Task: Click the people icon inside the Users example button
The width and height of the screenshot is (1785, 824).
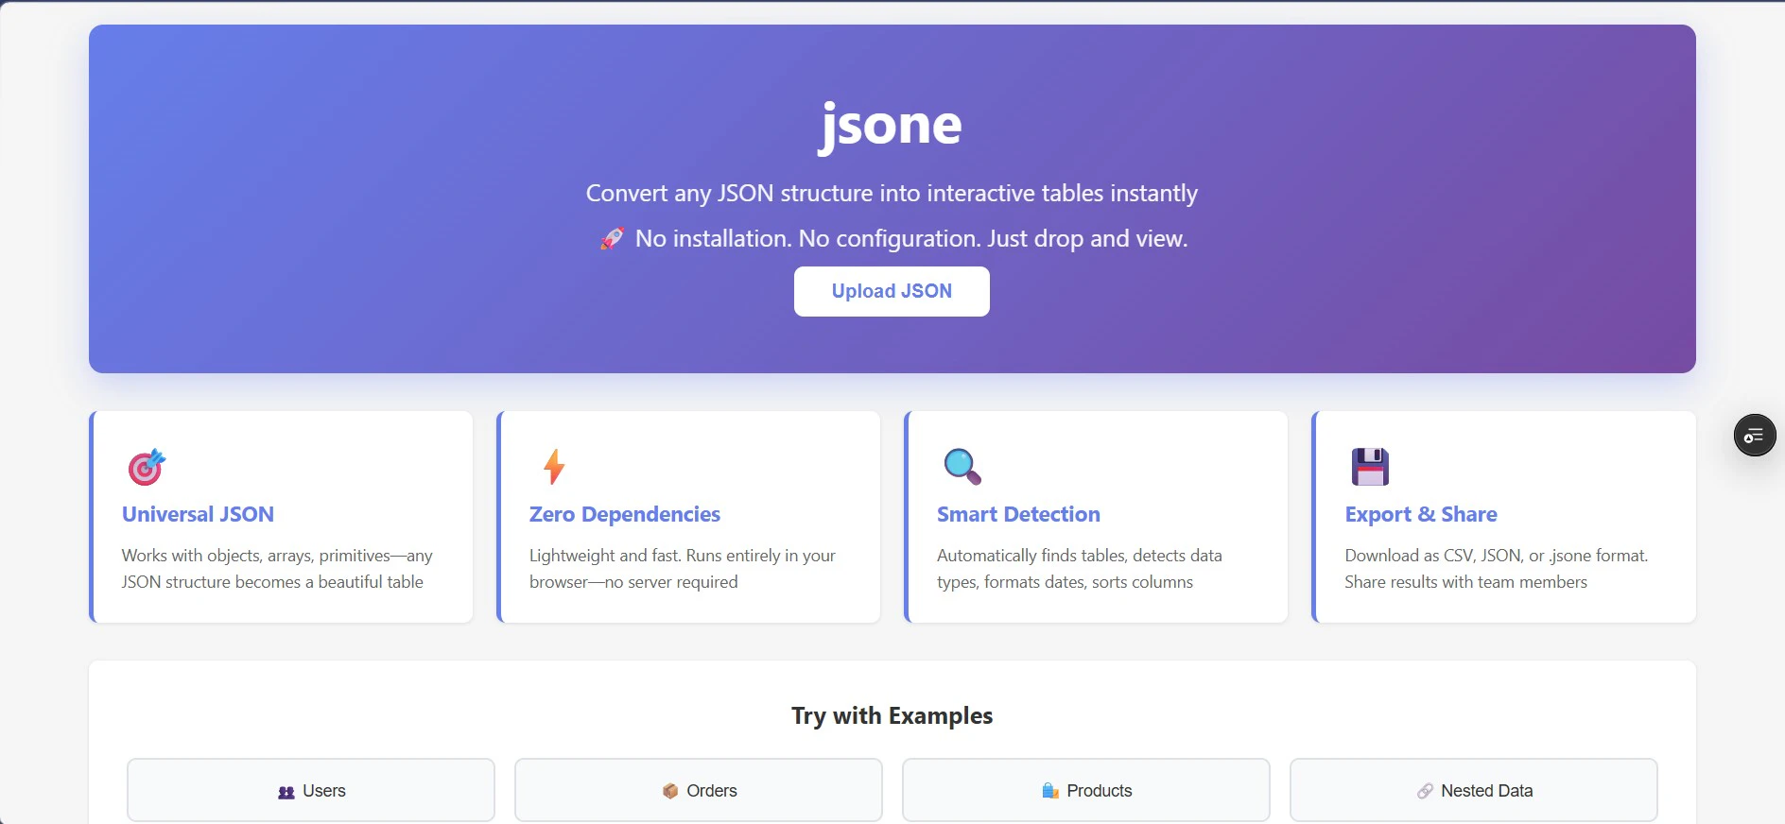Action: coord(286,791)
